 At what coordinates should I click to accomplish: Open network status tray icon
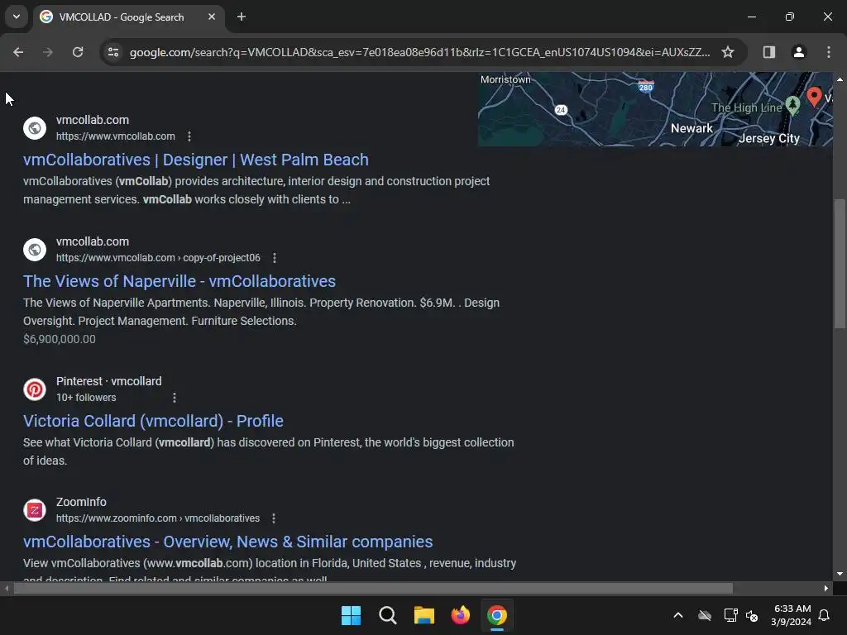click(731, 615)
